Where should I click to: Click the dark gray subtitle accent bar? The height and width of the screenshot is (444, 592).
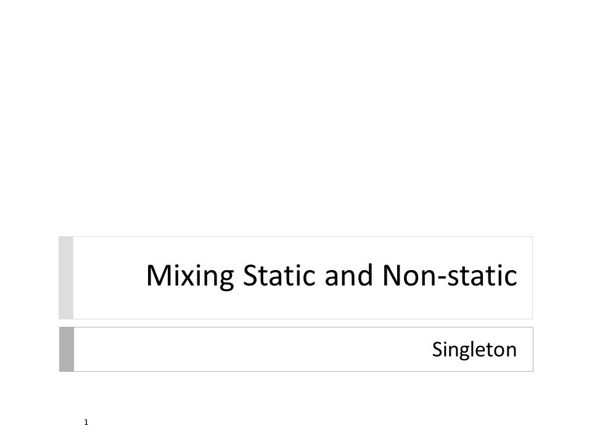click(67, 349)
